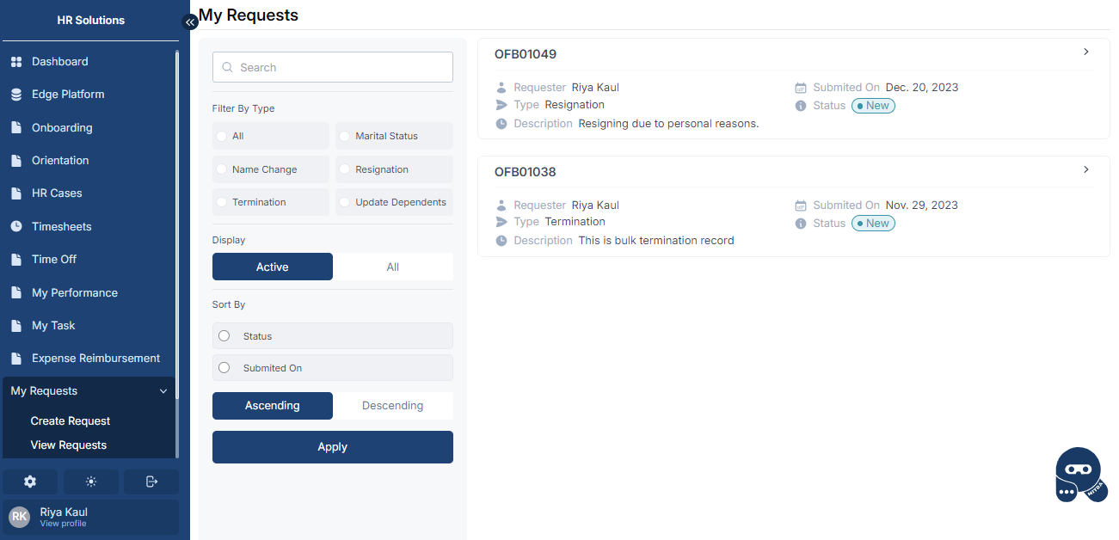Screen dimensions: 1119x540
Task: Open request title OFB01038
Action: coord(526,172)
